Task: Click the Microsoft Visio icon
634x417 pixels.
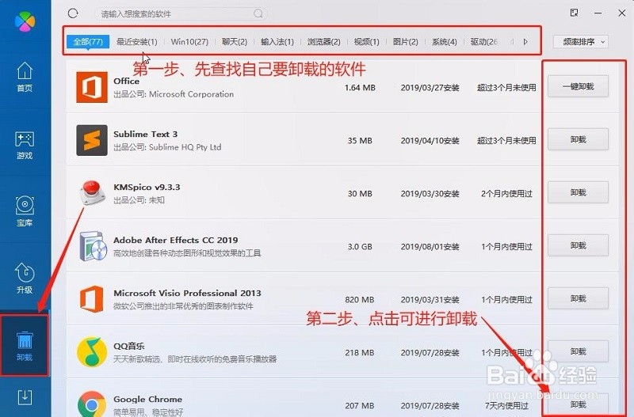Action: click(x=91, y=299)
